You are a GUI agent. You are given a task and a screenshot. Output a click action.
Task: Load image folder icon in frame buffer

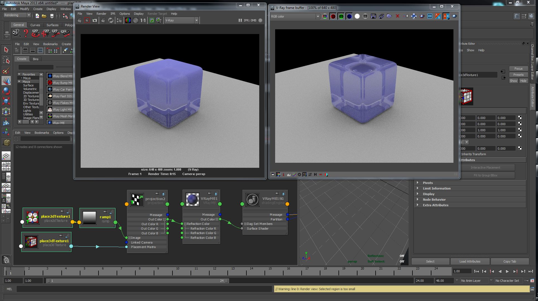pyautogui.click(x=389, y=16)
